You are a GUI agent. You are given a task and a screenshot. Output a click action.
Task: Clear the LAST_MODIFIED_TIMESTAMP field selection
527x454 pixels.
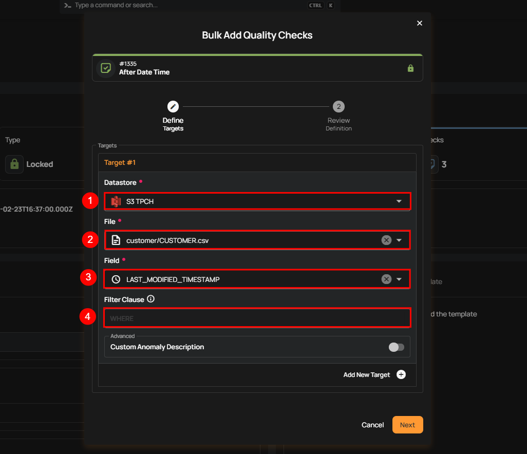click(386, 279)
